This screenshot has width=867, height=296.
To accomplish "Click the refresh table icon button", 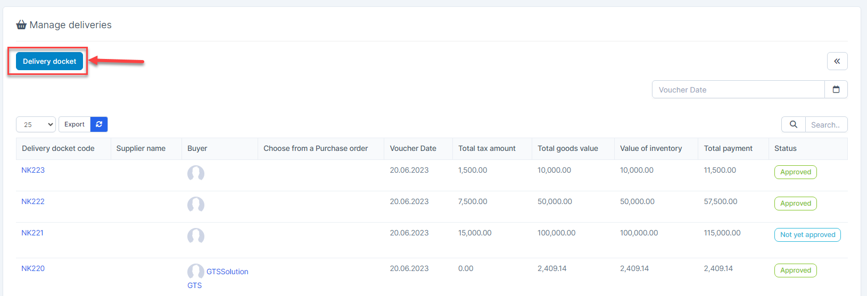I will coord(99,124).
